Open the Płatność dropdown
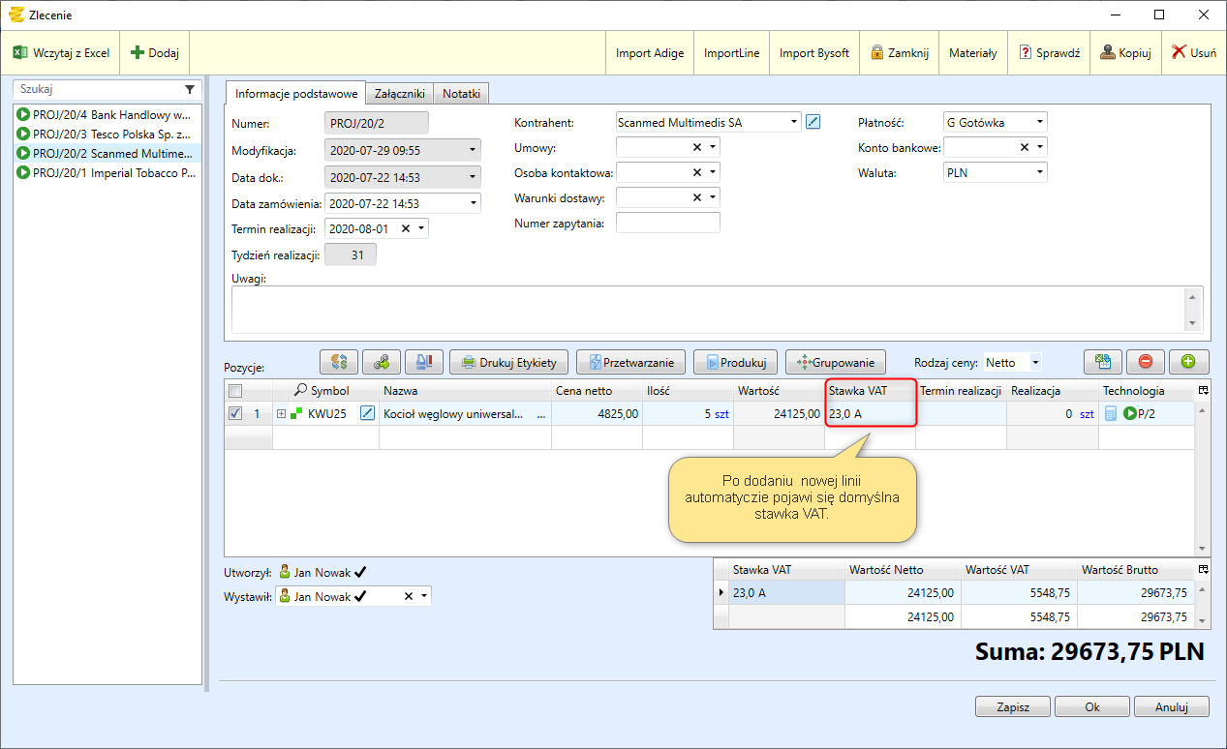The width and height of the screenshot is (1227, 749). point(1039,122)
